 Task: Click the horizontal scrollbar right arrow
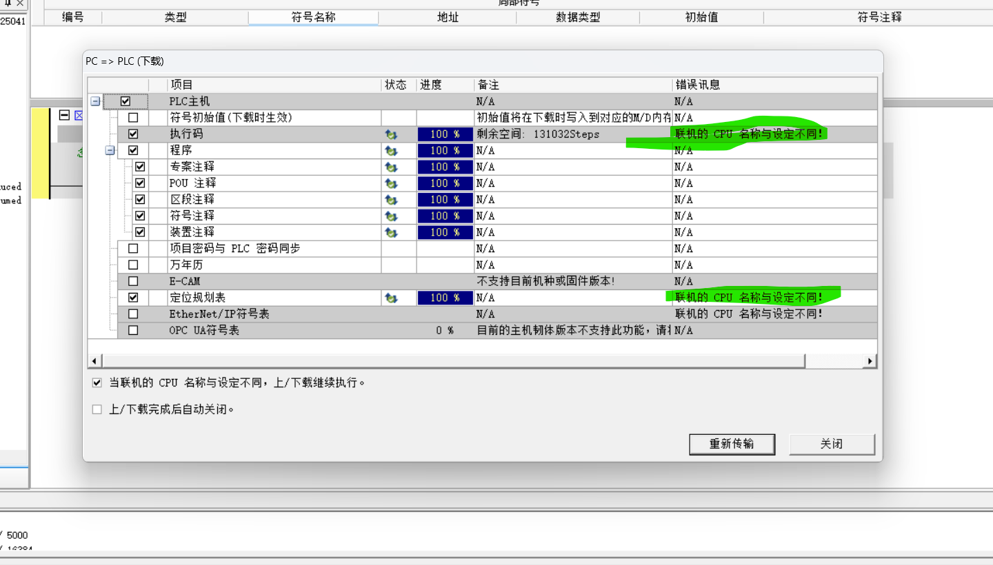coord(870,361)
